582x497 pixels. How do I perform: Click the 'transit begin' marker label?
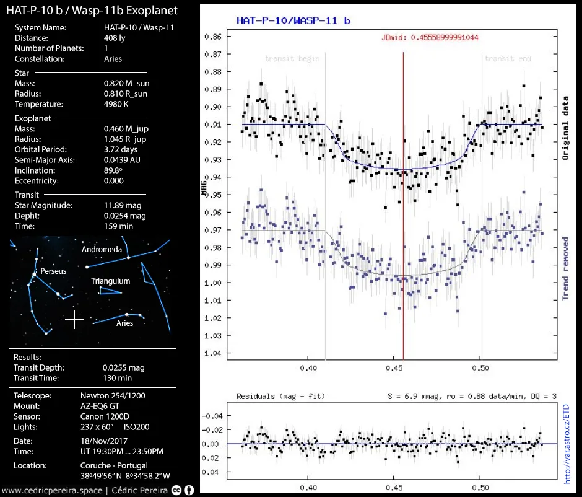292,59
